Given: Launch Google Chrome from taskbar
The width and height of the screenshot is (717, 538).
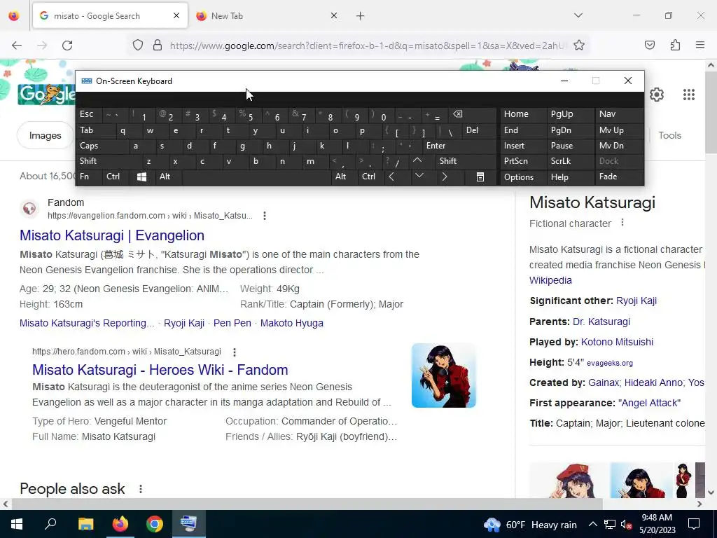Looking at the screenshot, I should click(155, 524).
